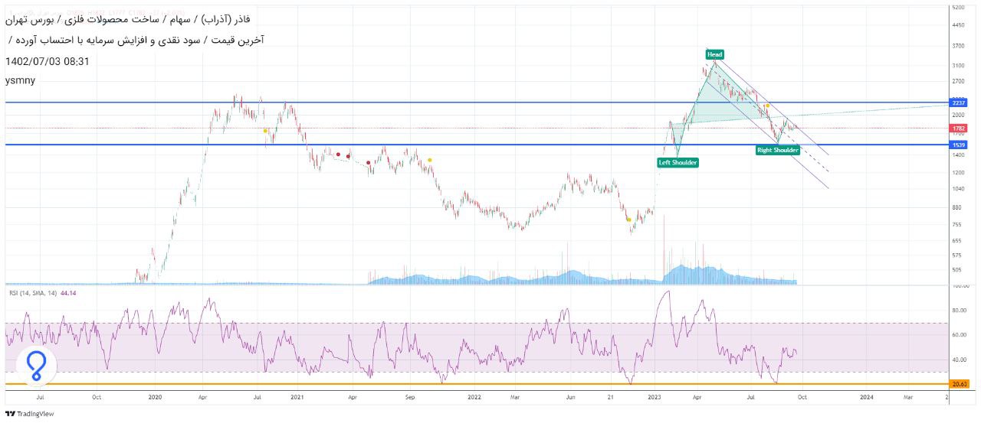This screenshot has width=981, height=423.
Task: Click the ysmny author name
Action: [20, 80]
